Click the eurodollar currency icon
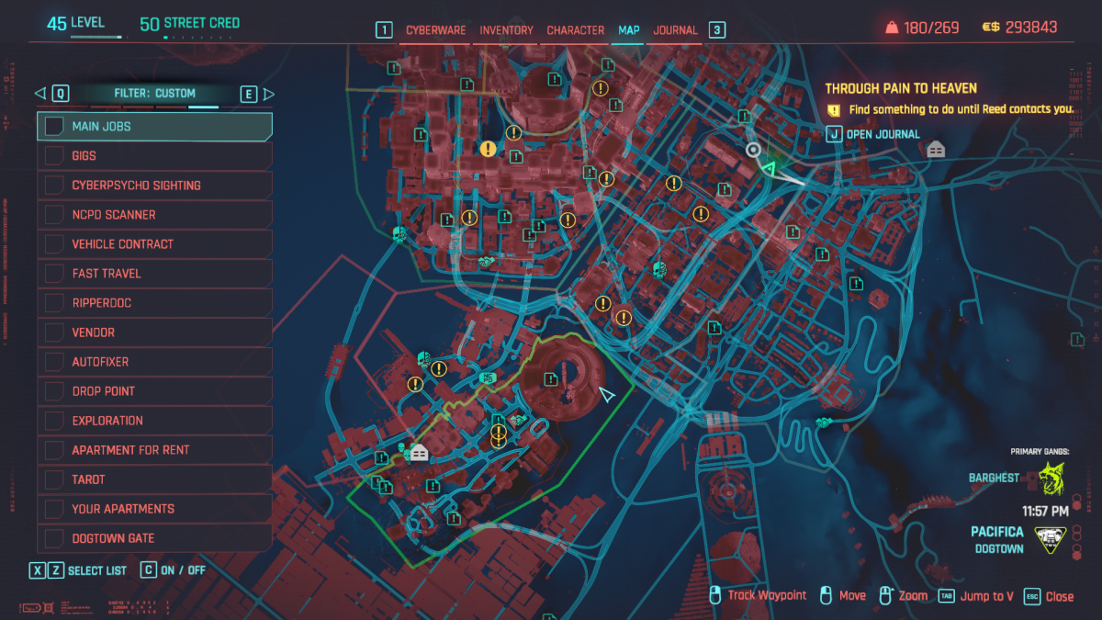Image resolution: width=1102 pixels, height=620 pixels. coord(991,28)
